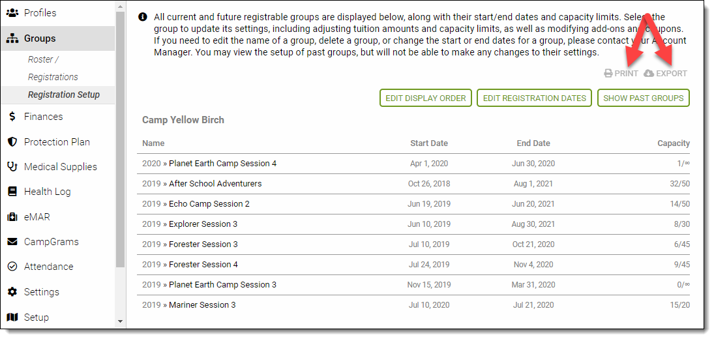Open After School Adventurers group row

tap(215, 184)
